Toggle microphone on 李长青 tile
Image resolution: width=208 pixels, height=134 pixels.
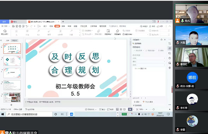(178, 108)
